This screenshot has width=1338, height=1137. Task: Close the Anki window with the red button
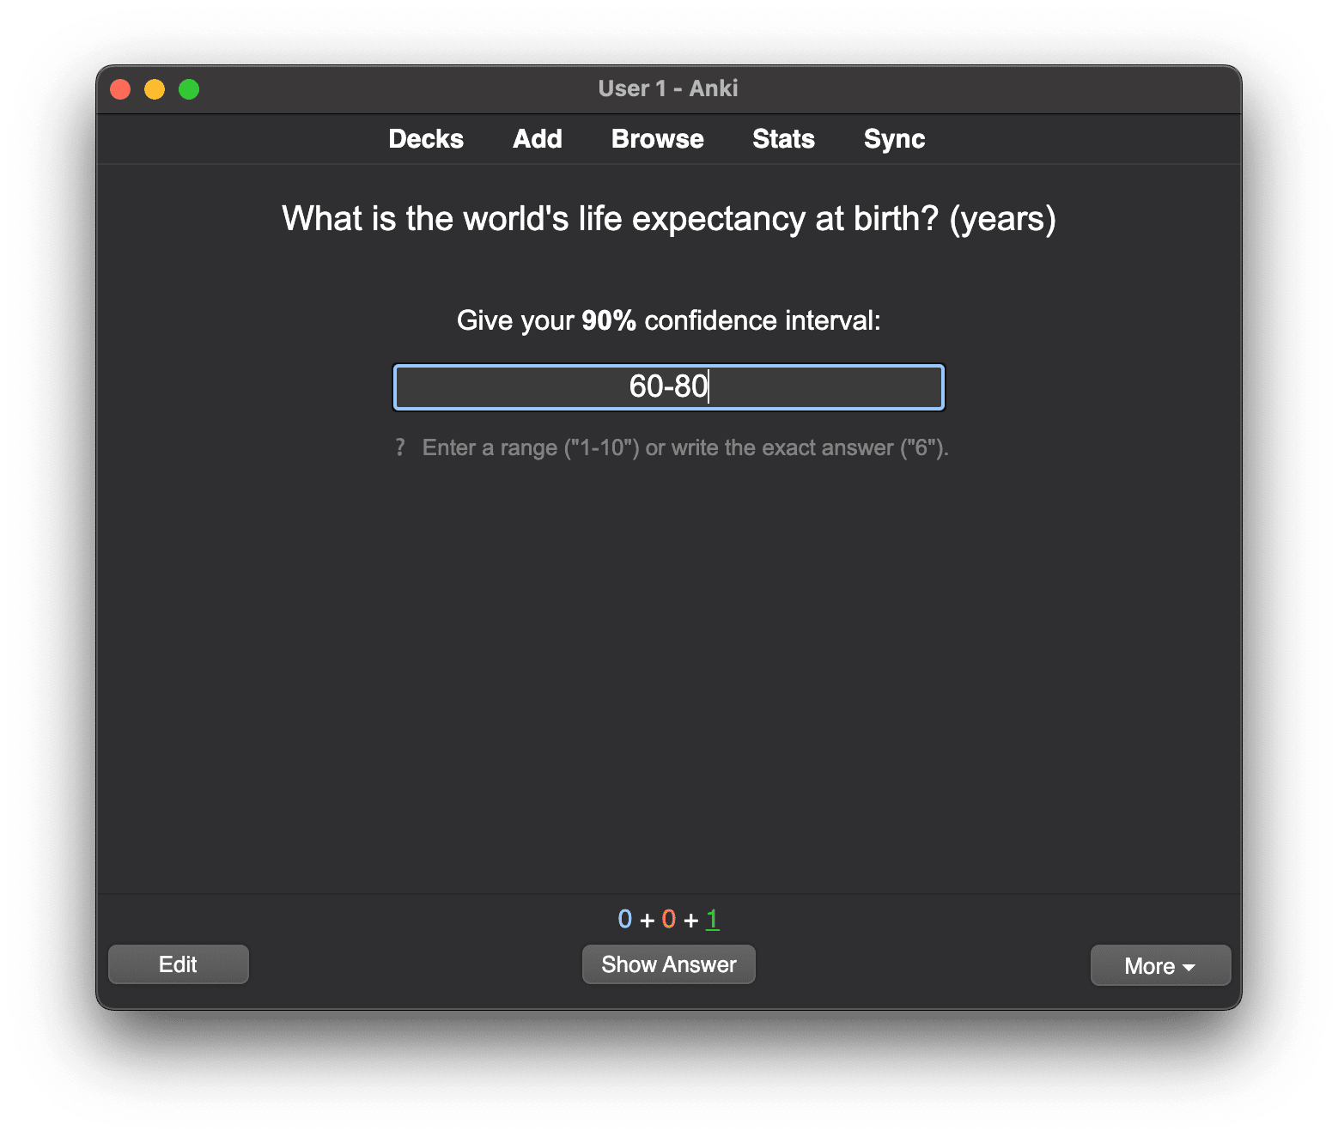pyautogui.click(x=120, y=89)
